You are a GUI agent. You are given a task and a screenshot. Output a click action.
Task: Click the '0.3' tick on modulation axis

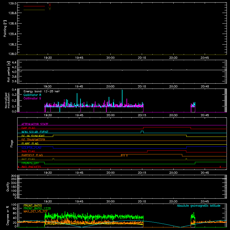click(x=14, y=95)
